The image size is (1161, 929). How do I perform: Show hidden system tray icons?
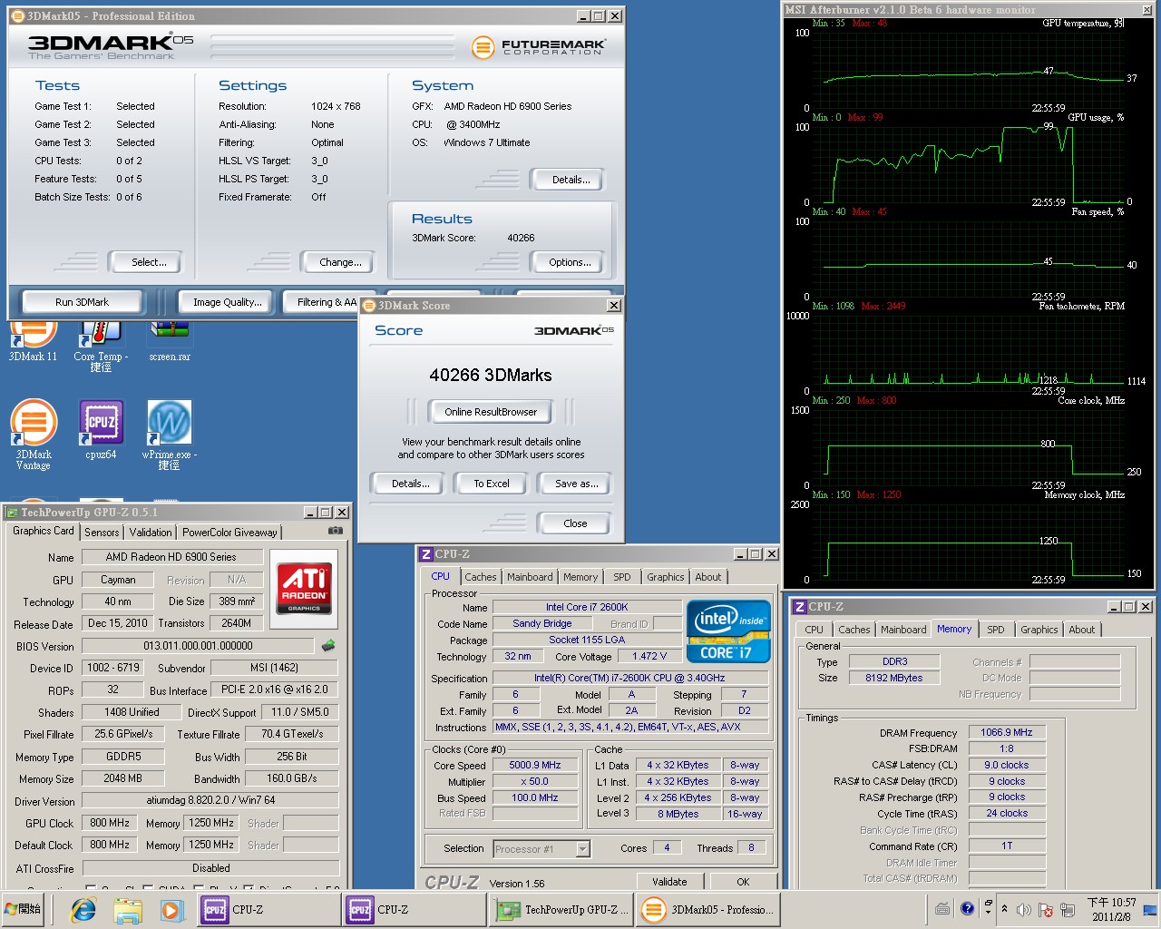pyautogui.click(x=1004, y=908)
